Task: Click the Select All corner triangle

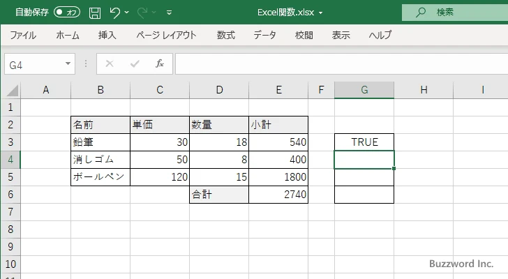Action: pyautogui.click(x=13, y=90)
